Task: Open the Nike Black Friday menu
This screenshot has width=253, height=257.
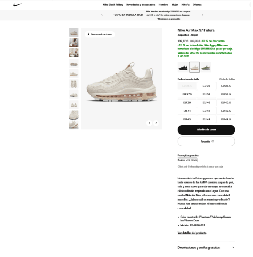Action: coord(113,5)
